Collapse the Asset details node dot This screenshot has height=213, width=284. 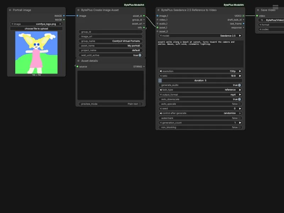click(x=78, y=61)
